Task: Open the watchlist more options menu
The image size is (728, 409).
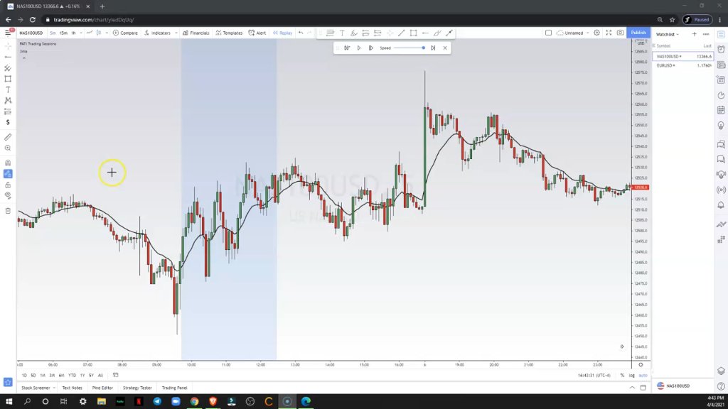Action: point(706,34)
